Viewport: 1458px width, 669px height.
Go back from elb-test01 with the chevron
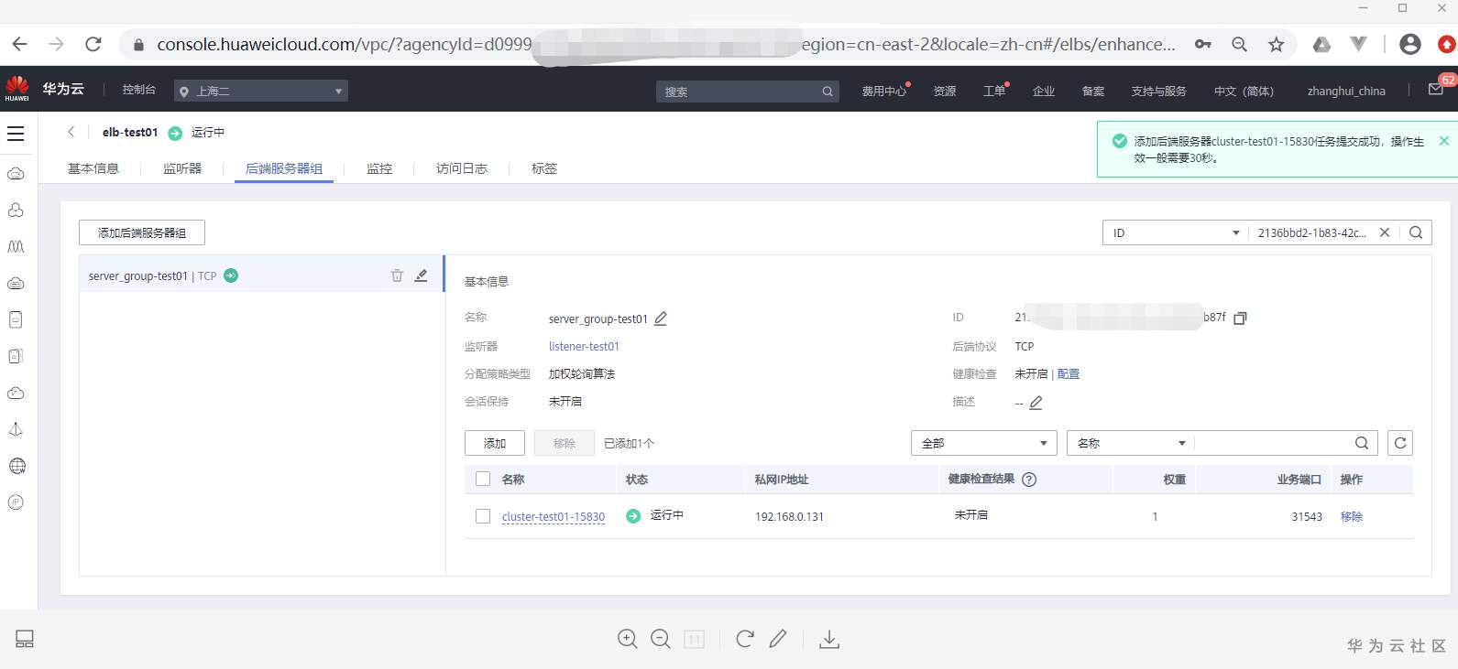pyautogui.click(x=71, y=132)
